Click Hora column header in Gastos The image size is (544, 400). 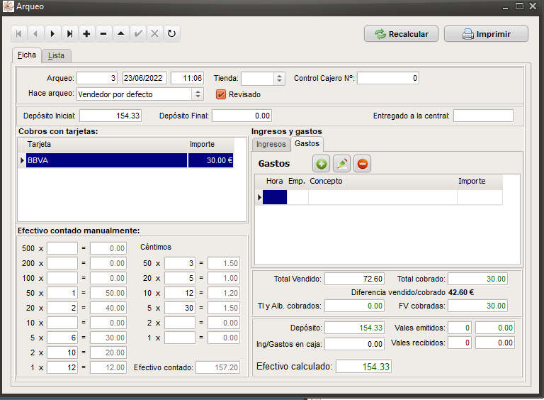tap(274, 181)
